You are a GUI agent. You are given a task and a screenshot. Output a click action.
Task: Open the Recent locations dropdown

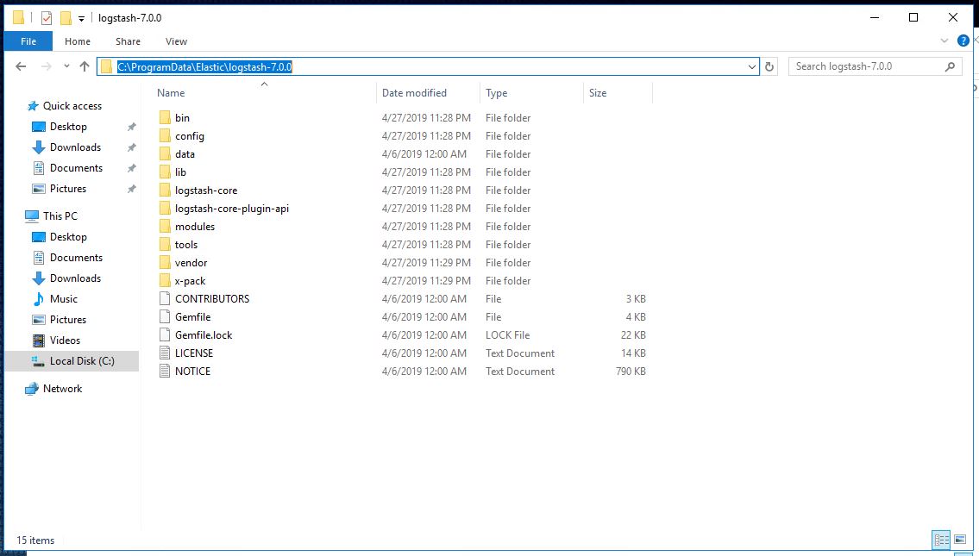(66, 66)
